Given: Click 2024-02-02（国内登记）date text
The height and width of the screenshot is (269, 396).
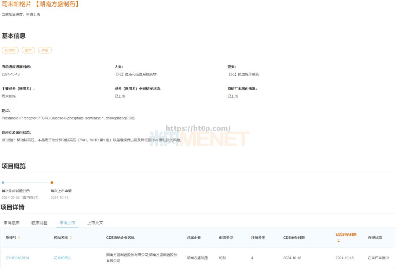Looking at the screenshot, I should click(20, 198).
